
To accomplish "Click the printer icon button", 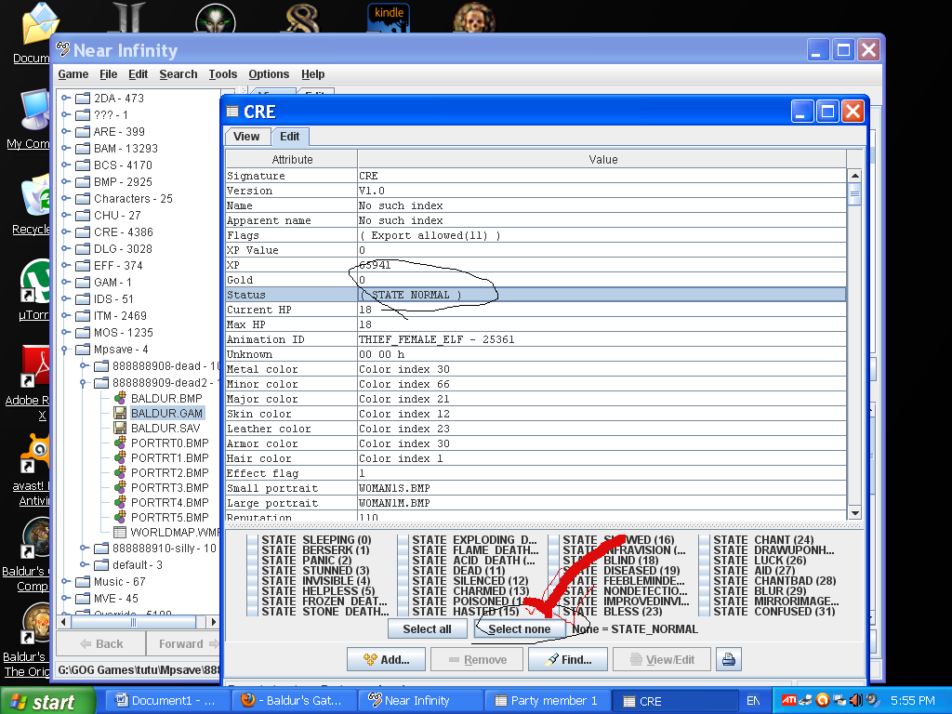I will [x=728, y=659].
